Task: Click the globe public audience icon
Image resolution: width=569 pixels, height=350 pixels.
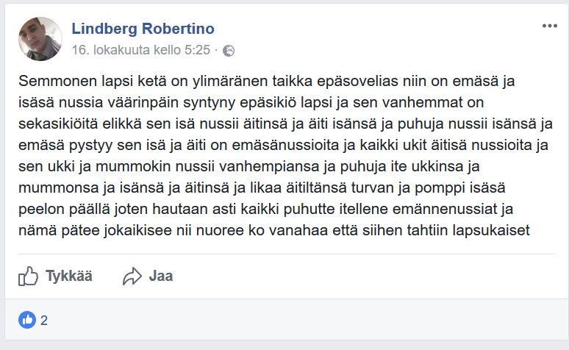Action: coord(229,51)
